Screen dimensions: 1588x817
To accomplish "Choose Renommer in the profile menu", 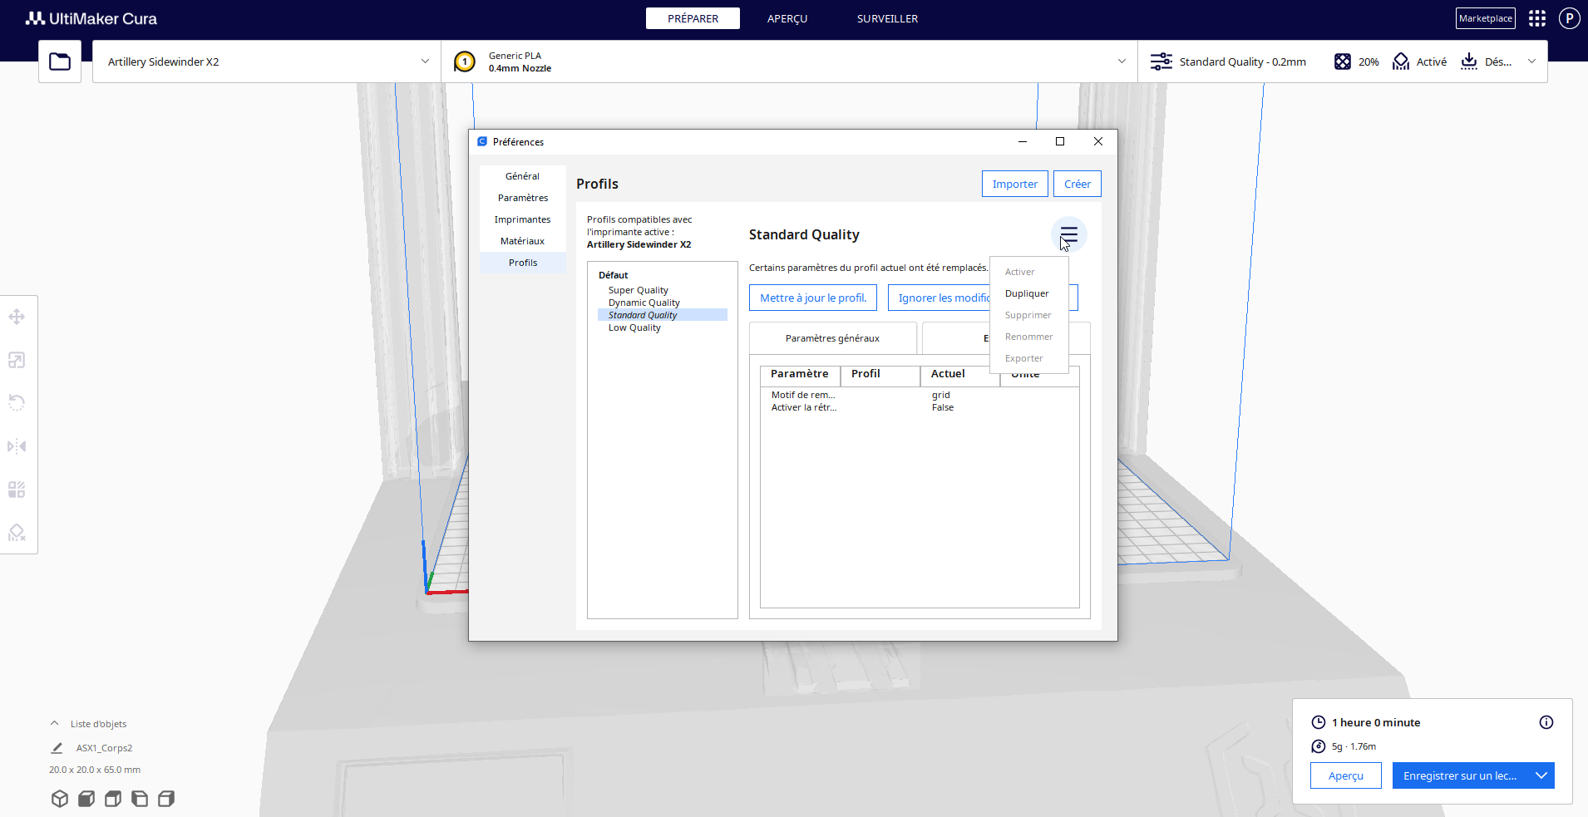I will click(x=1028, y=337).
